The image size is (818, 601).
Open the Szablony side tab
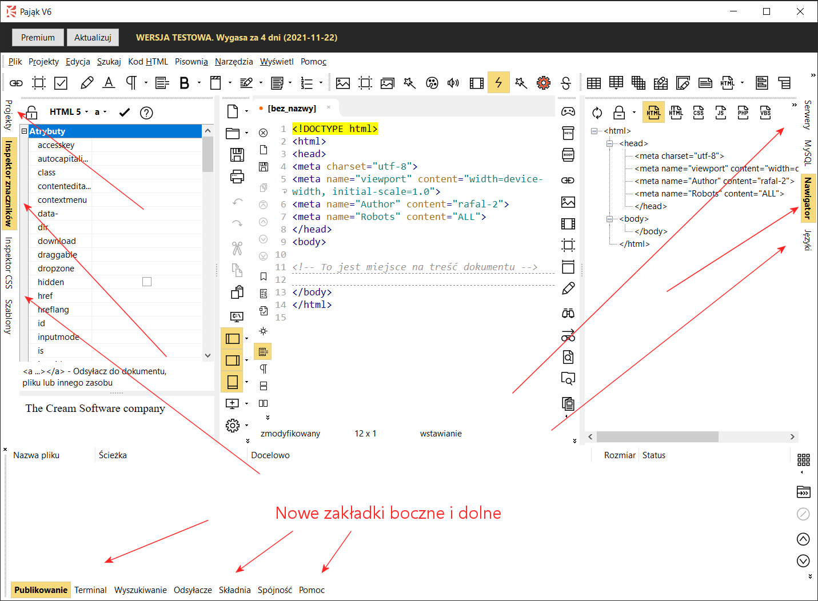click(9, 316)
